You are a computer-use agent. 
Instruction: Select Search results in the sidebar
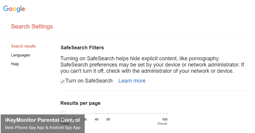[23, 46]
